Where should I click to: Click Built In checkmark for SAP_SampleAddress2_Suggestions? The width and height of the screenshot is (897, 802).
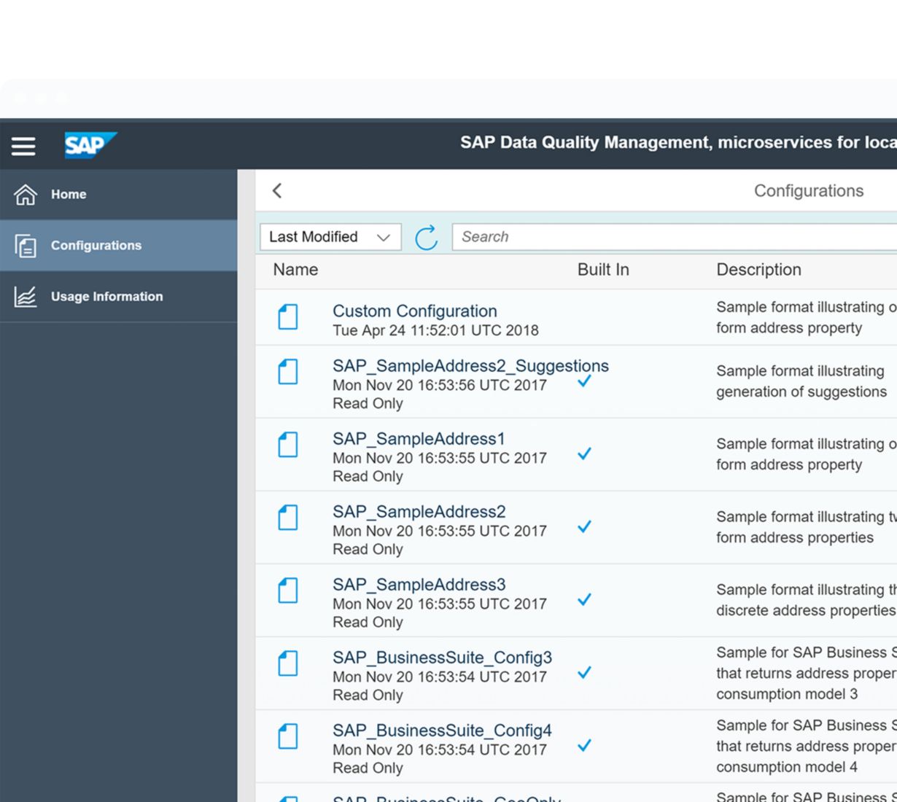[584, 381]
